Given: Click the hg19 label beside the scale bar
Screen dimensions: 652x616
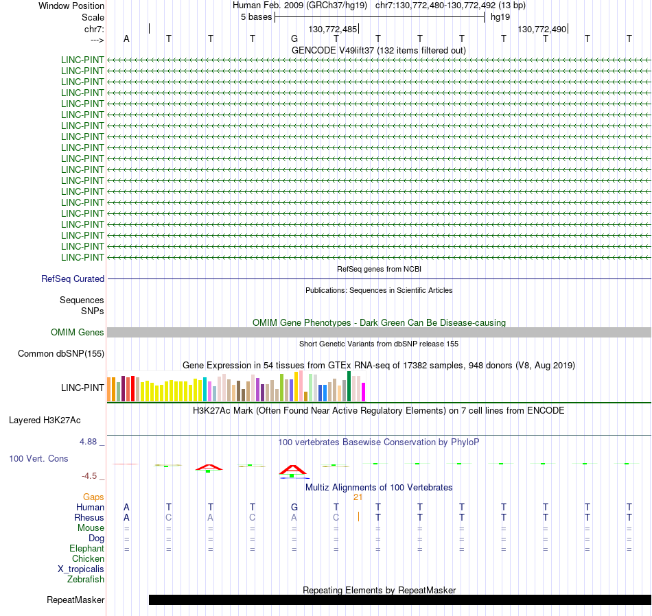Looking at the screenshot, I should 500,17.
